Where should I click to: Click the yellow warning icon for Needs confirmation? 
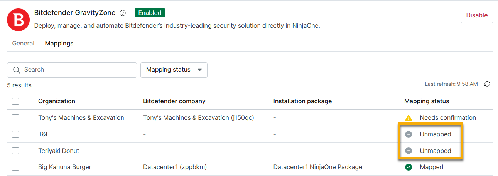coord(409,118)
